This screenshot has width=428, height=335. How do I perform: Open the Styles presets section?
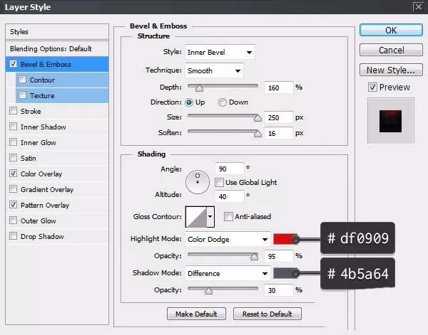[x=57, y=31]
